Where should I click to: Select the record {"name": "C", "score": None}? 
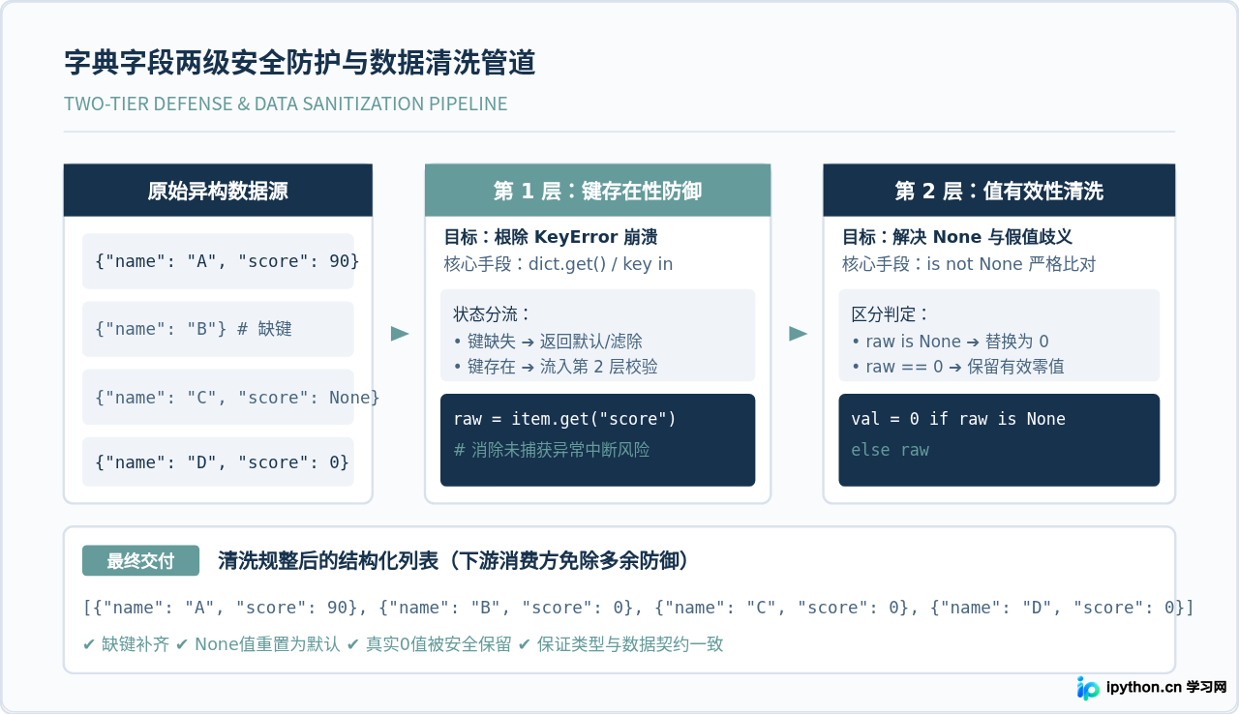(218, 397)
